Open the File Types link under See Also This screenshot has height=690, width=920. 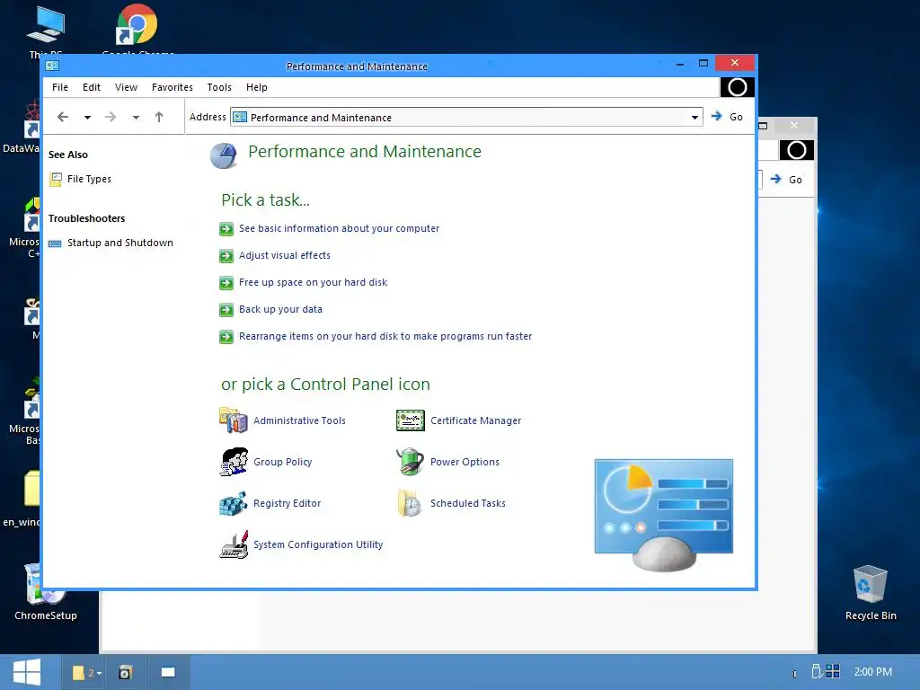click(89, 179)
